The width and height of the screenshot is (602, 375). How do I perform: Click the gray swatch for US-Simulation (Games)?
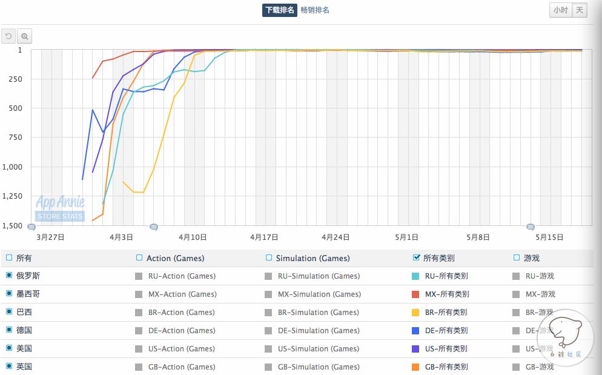click(x=268, y=349)
